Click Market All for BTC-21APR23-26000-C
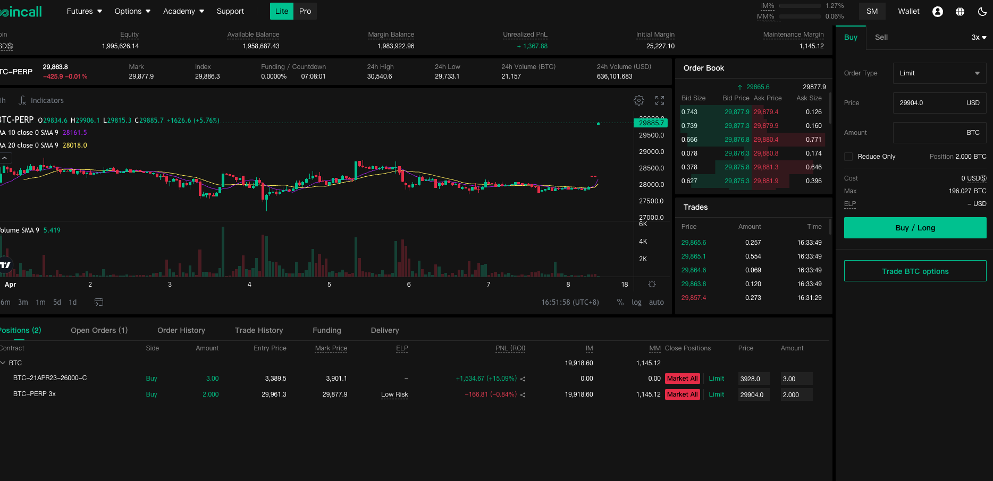The width and height of the screenshot is (993, 481). click(x=682, y=379)
